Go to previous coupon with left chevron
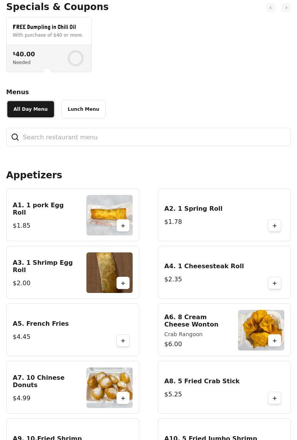This screenshot has width=297, height=440. (271, 8)
